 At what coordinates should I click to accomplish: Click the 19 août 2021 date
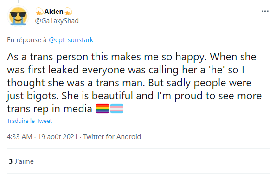coord(58,137)
